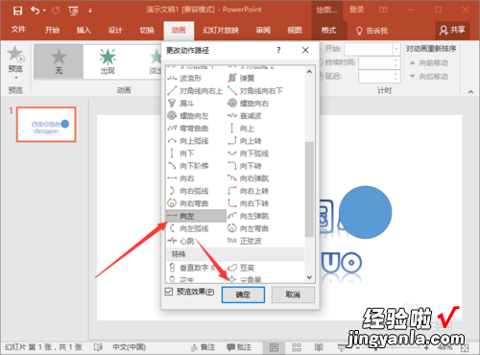Choose the 向上转 turn up path
This screenshot has width=480, height=355.
245,141
